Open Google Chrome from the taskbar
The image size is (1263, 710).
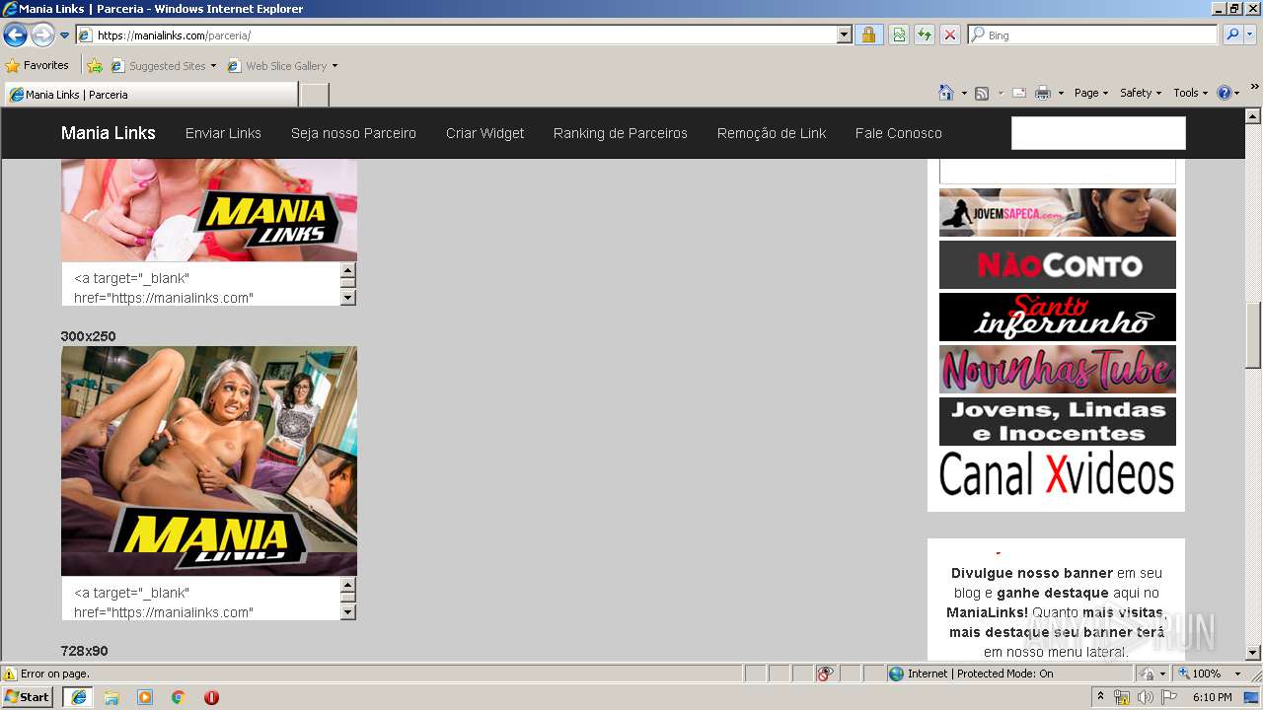(x=179, y=697)
